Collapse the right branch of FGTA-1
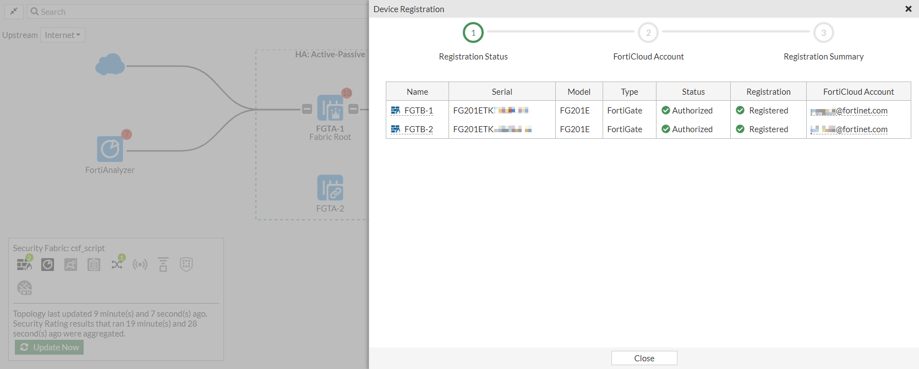The image size is (919, 369). pyautogui.click(x=353, y=109)
